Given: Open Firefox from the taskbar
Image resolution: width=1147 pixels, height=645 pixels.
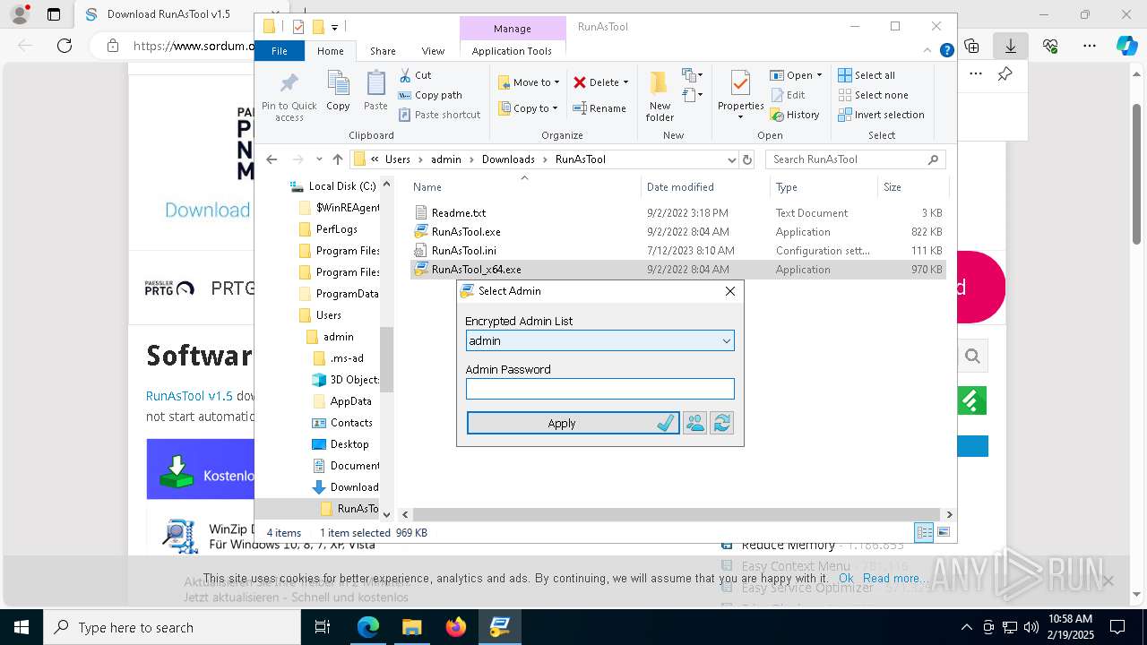Looking at the screenshot, I should (x=455, y=627).
